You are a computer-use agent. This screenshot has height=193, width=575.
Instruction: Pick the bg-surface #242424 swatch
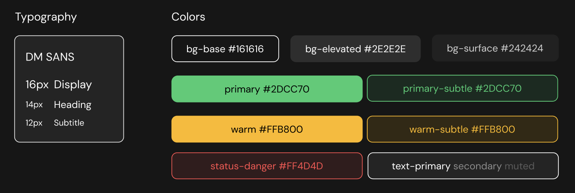tap(495, 48)
